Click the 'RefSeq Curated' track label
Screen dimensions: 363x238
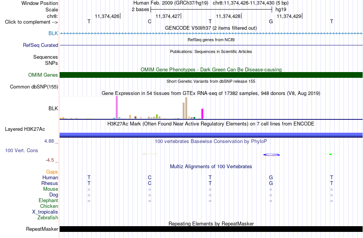click(41, 45)
